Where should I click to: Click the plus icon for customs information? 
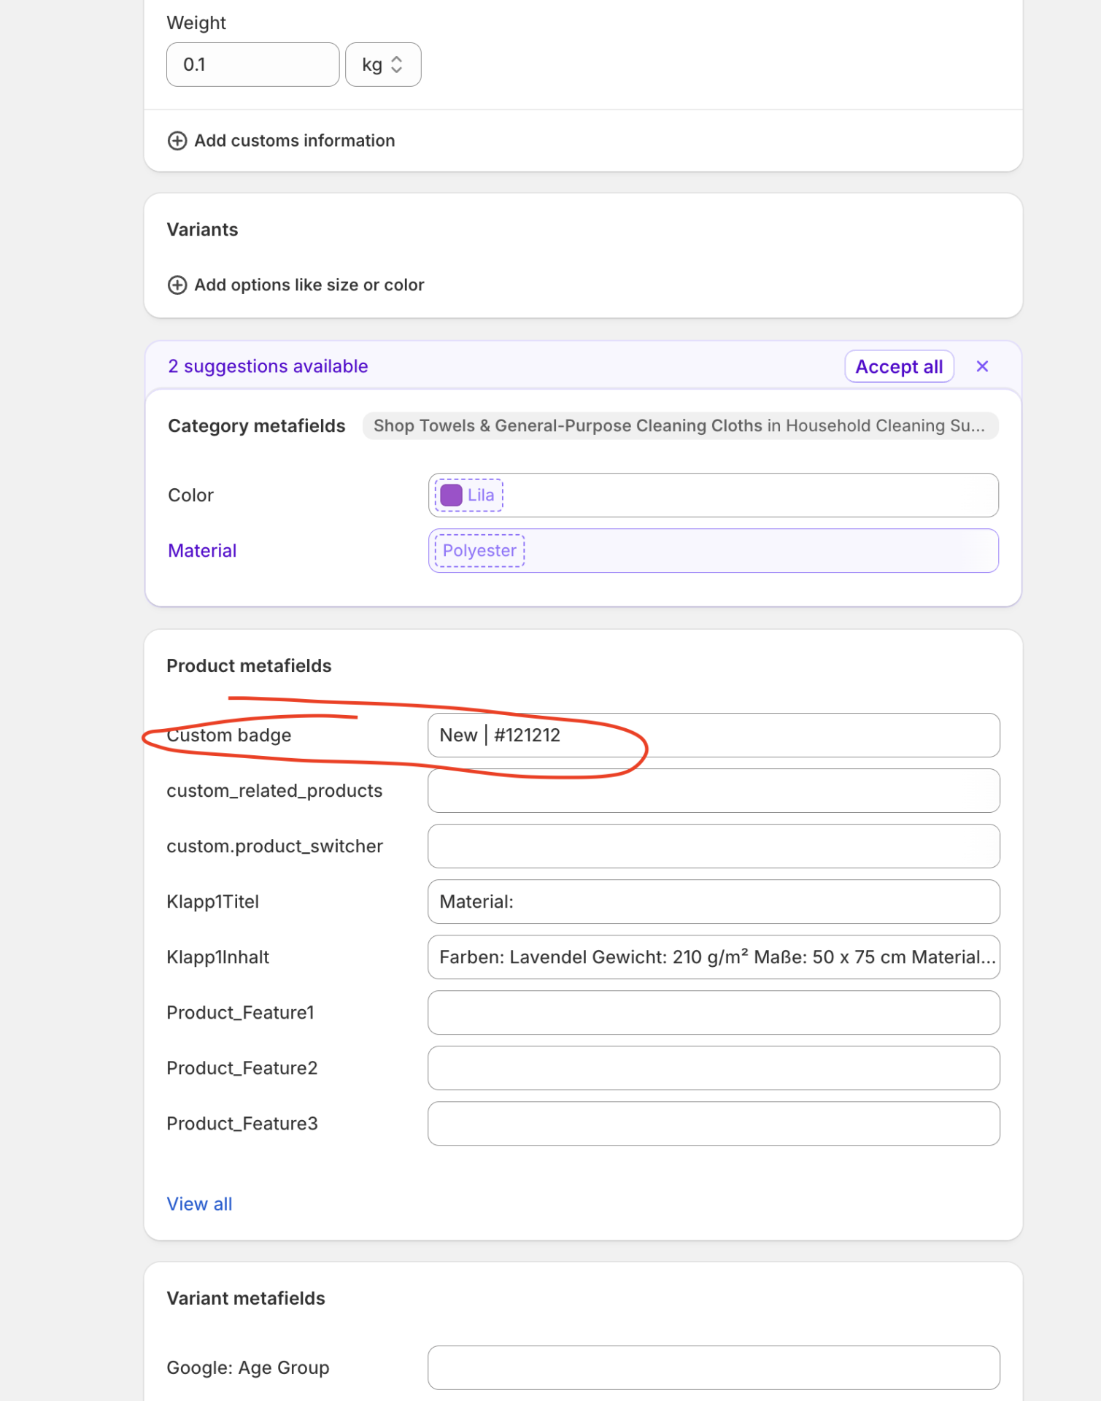click(x=177, y=141)
